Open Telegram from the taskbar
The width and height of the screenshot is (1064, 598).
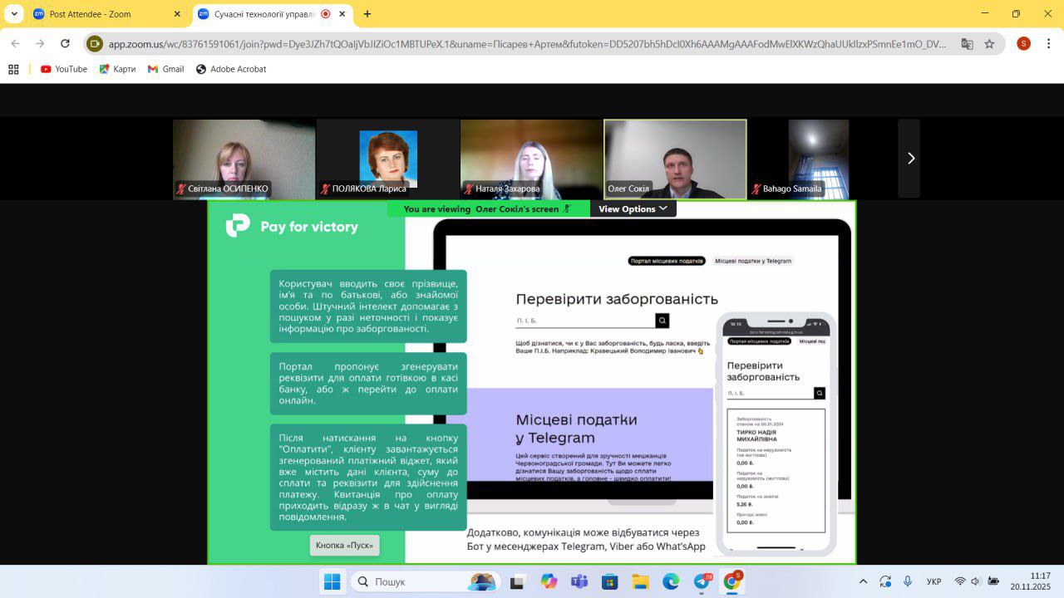coord(702,581)
